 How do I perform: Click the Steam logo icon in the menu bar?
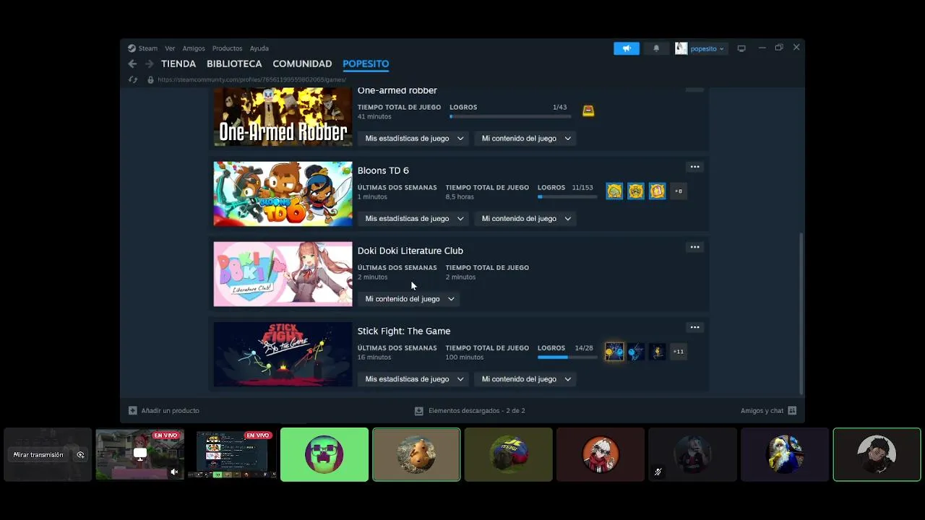tap(132, 48)
